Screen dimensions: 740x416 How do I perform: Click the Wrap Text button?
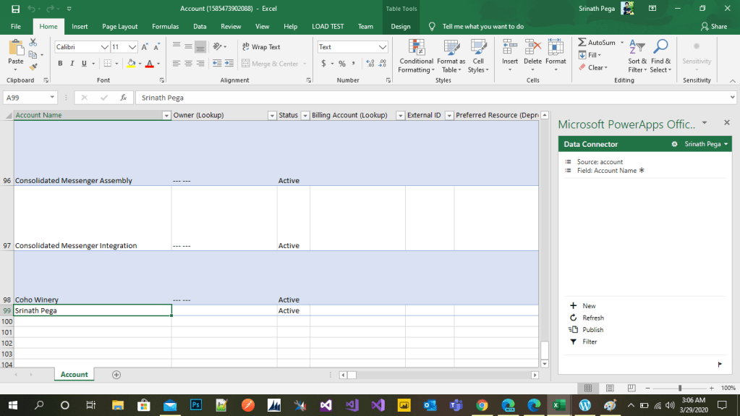[260, 47]
